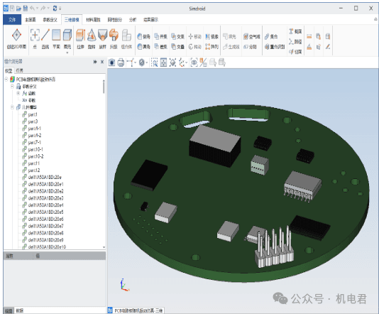Select part1 in the model tree

pyautogui.click(x=33, y=114)
